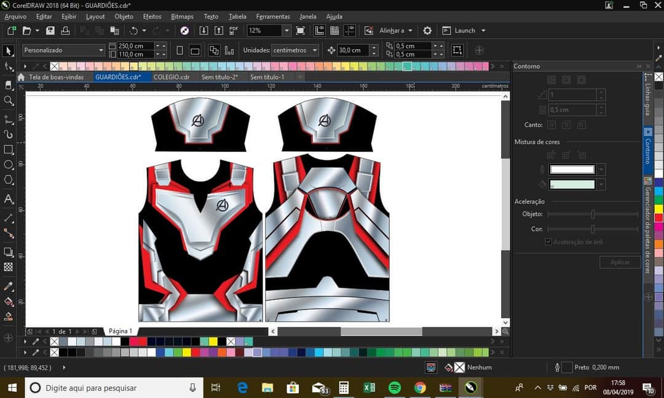Toggle the Aceleração de link checkbox

[548, 242]
